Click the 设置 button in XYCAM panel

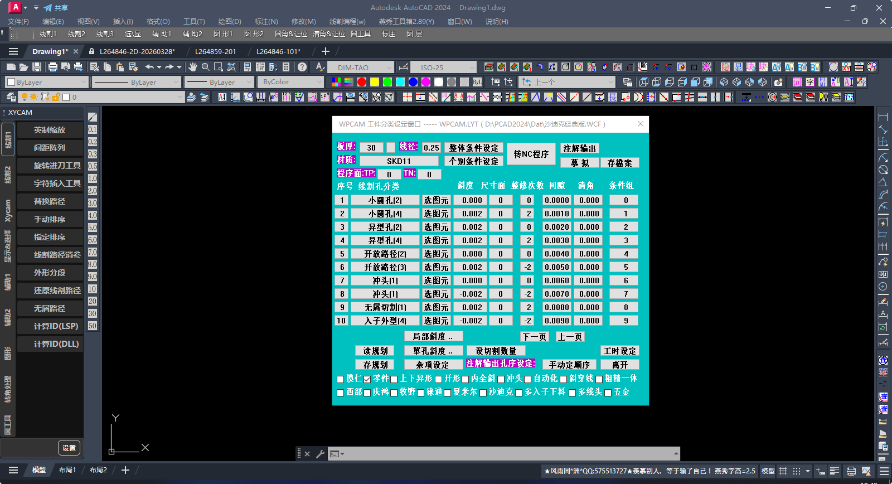(x=69, y=448)
